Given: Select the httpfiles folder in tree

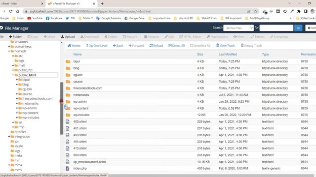Looking at the screenshot, I should pyautogui.click(x=20, y=132).
